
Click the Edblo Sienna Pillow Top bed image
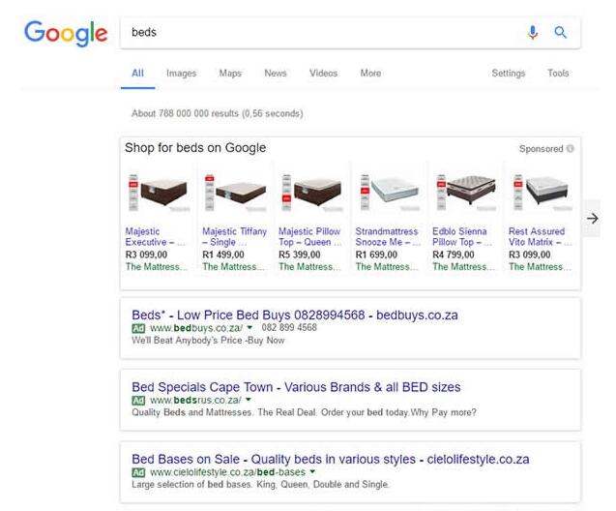tap(466, 193)
